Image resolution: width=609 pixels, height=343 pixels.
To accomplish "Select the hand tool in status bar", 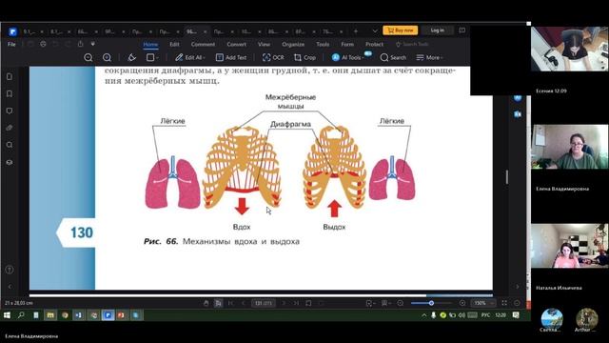I will 206,303.
